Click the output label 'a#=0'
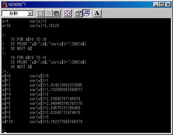Screen dimensions: 173x135 pos(6,76)
